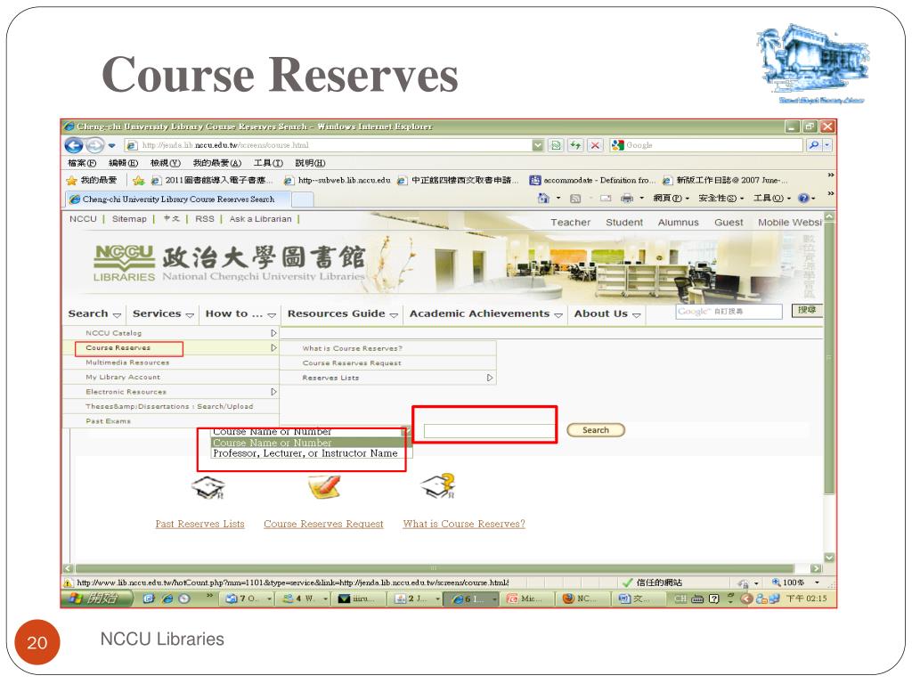This screenshot has width=912, height=684.
Task: Open the Resources Guide navigation menu
Action: pyautogui.click(x=342, y=313)
